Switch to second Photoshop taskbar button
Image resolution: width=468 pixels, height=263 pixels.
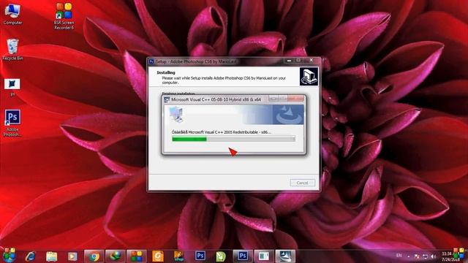coord(243,256)
